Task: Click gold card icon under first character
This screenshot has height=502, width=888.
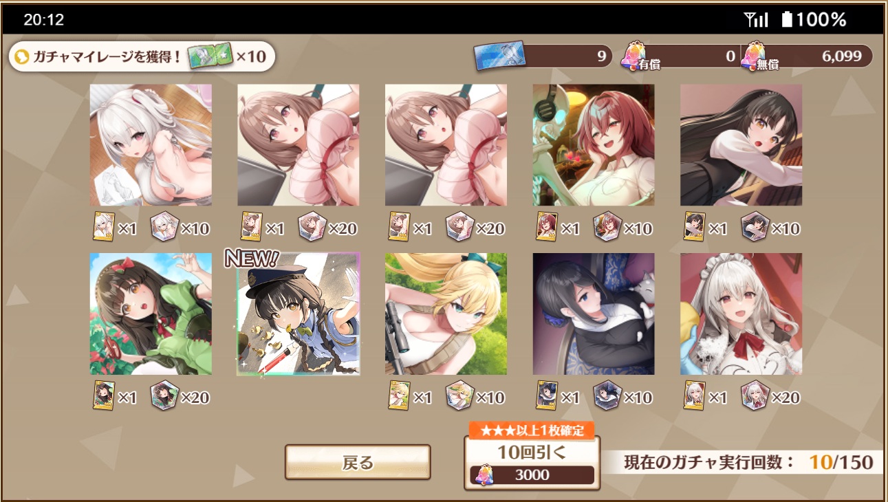Action: tap(103, 226)
